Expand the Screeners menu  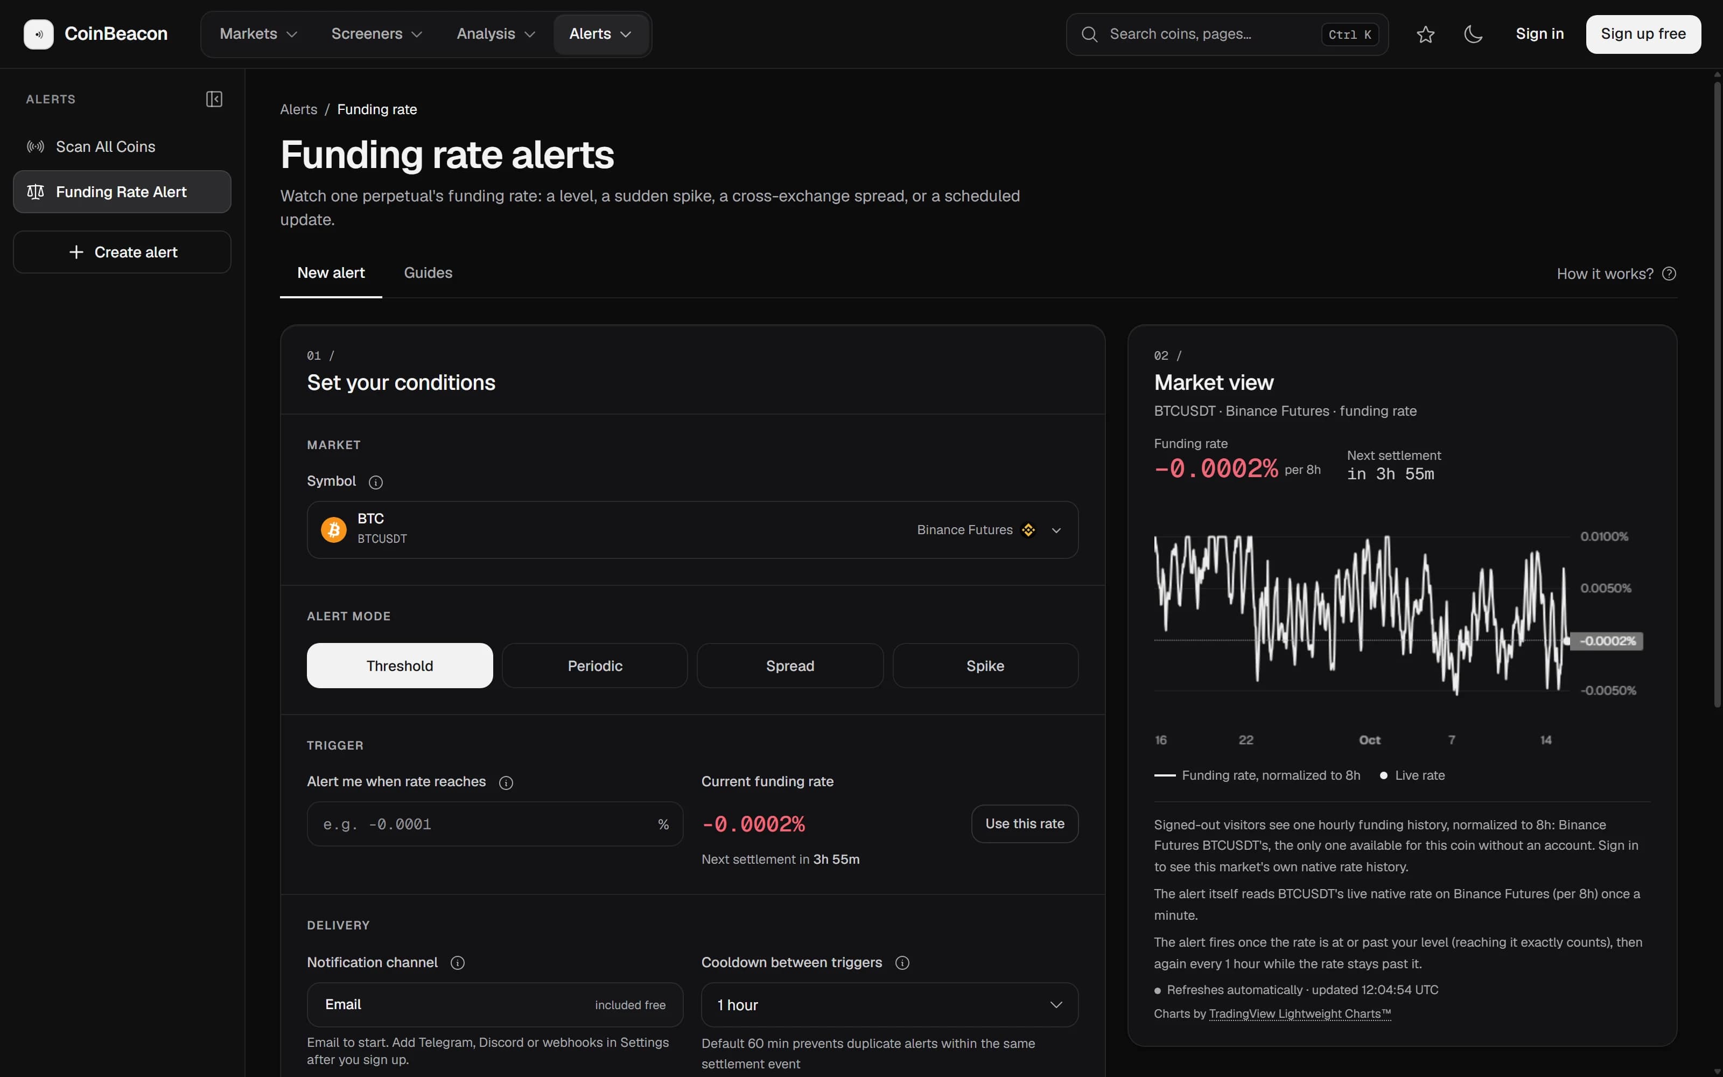[x=377, y=34]
